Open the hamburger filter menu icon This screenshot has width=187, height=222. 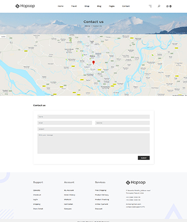(x=150, y=6)
